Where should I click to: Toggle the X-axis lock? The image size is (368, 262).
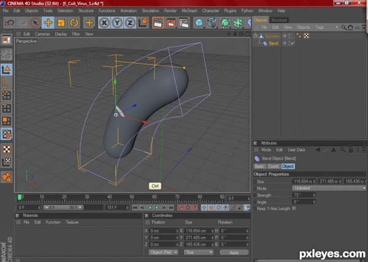click(104, 23)
